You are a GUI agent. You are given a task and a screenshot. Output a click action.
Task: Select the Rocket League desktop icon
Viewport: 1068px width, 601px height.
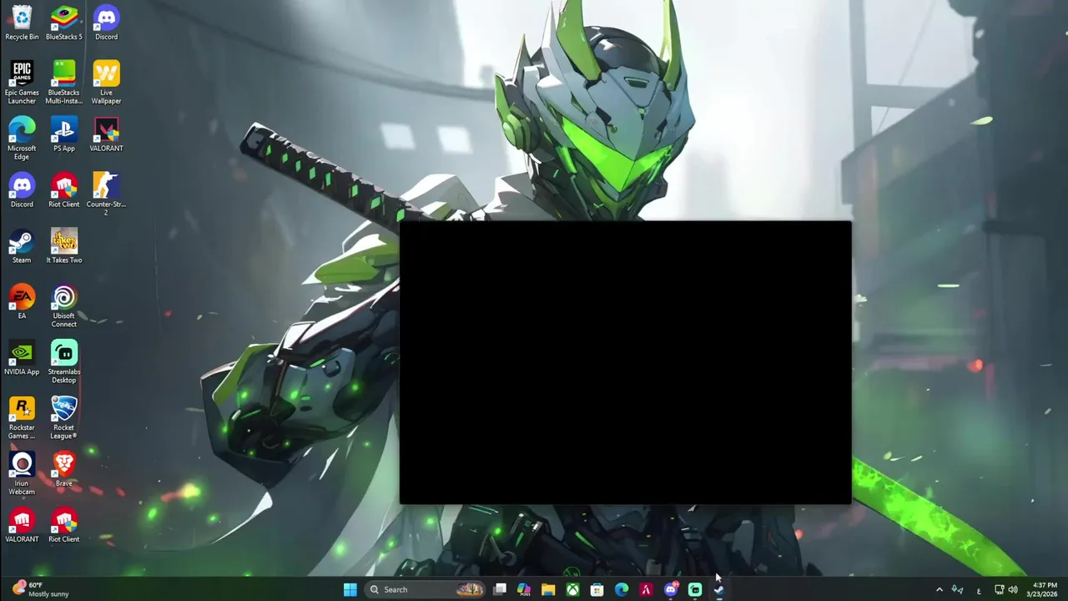(x=63, y=417)
